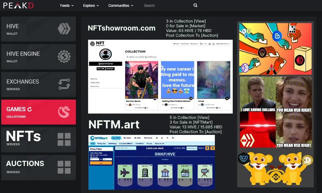Click the NFTshowroom [Auction] link
The height and width of the screenshot is (193, 322).
210,35
